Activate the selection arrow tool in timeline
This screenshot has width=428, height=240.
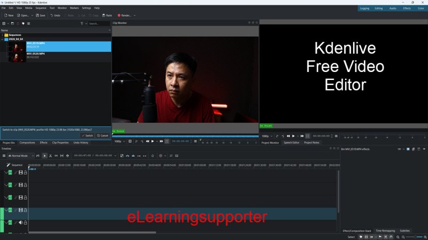point(44,156)
